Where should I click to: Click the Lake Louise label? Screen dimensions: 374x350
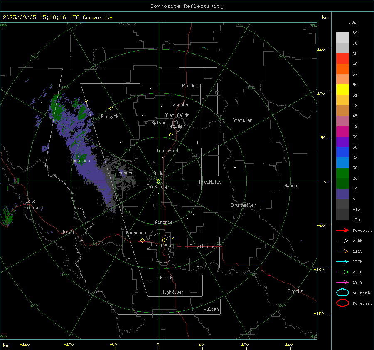[x=32, y=204]
